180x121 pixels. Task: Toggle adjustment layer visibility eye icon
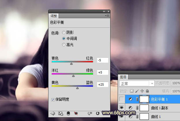pyautogui.click(x=76, y=113)
